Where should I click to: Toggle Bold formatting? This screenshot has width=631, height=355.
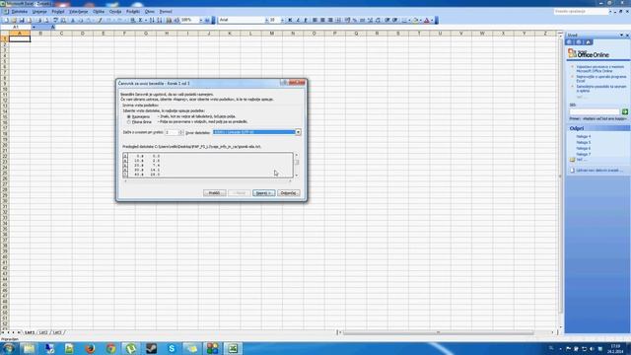pyautogui.click(x=290, y=20)
